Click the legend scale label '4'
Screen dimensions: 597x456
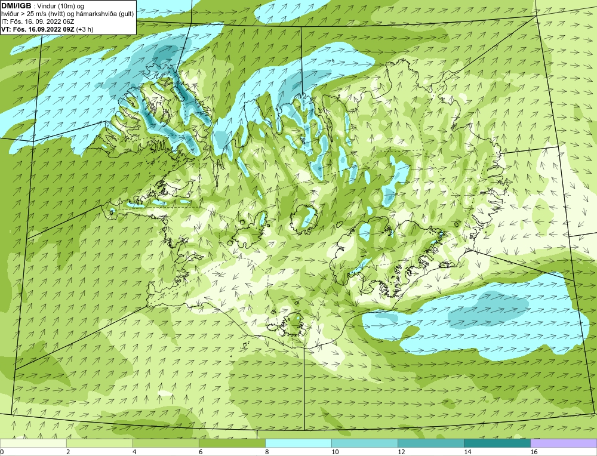pos(134,452)
